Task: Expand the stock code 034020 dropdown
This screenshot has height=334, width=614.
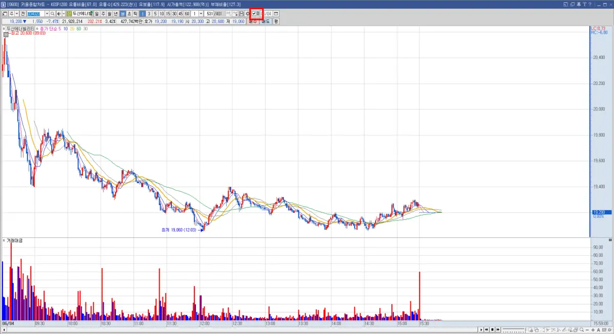Action: click(47, 13)
